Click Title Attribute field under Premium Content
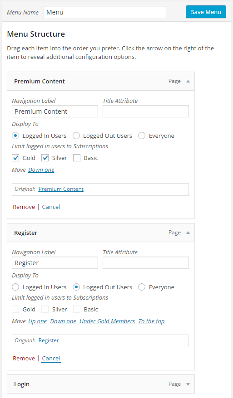The height and width of the screenshot is (398, 233). coord(146,112)
